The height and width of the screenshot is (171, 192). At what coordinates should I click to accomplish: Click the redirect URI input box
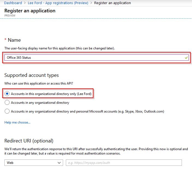124,163
